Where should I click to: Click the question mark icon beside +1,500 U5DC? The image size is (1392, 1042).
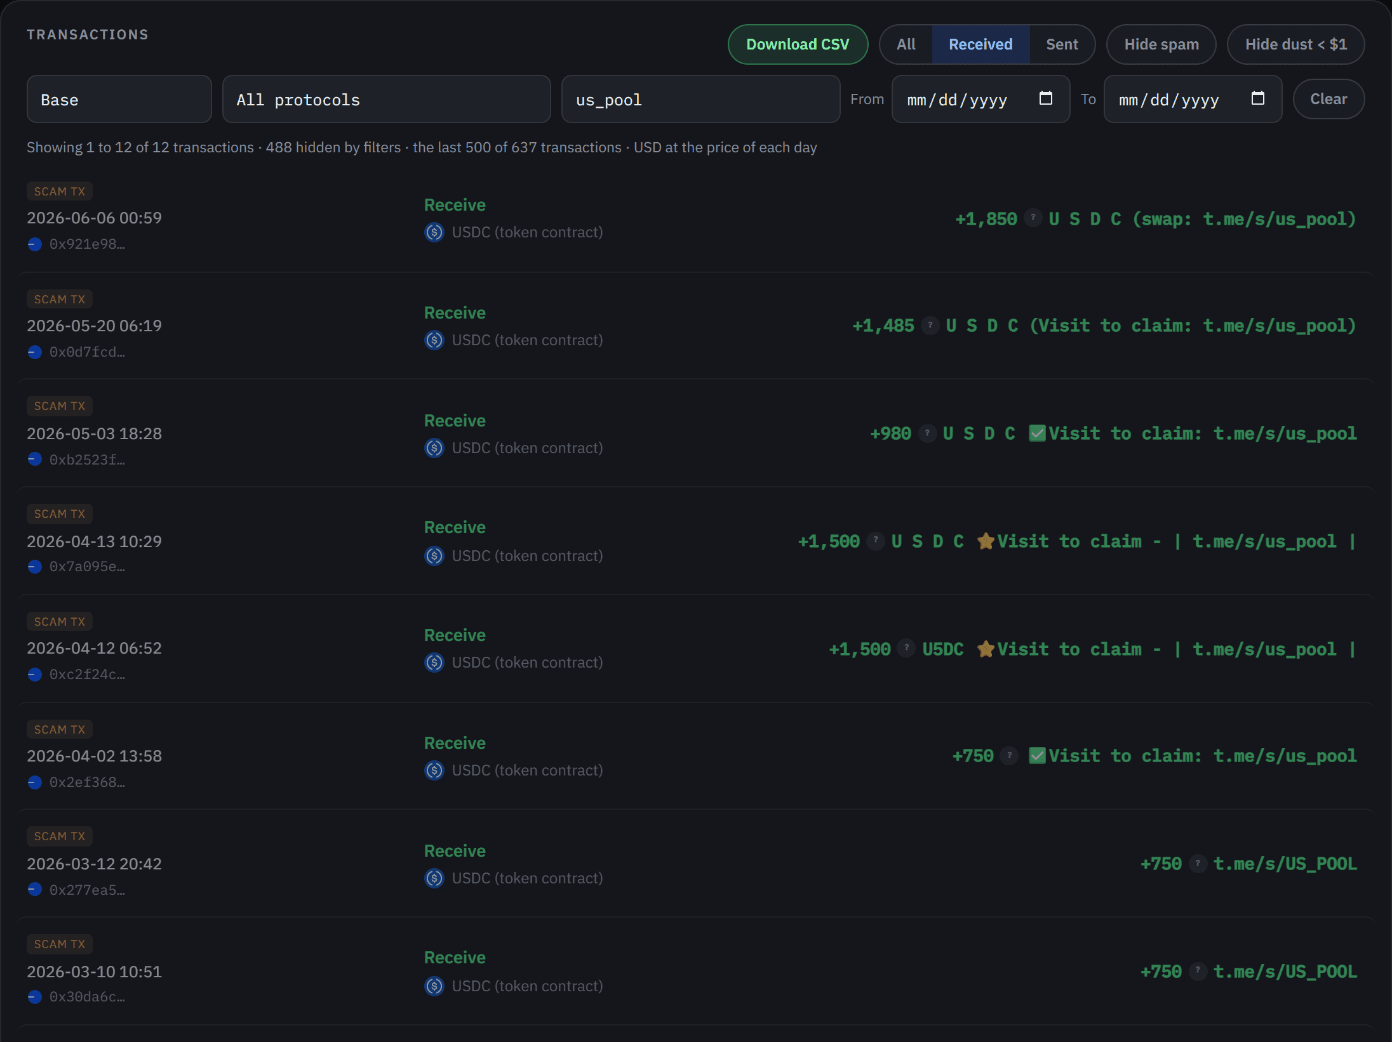(907, 648)
